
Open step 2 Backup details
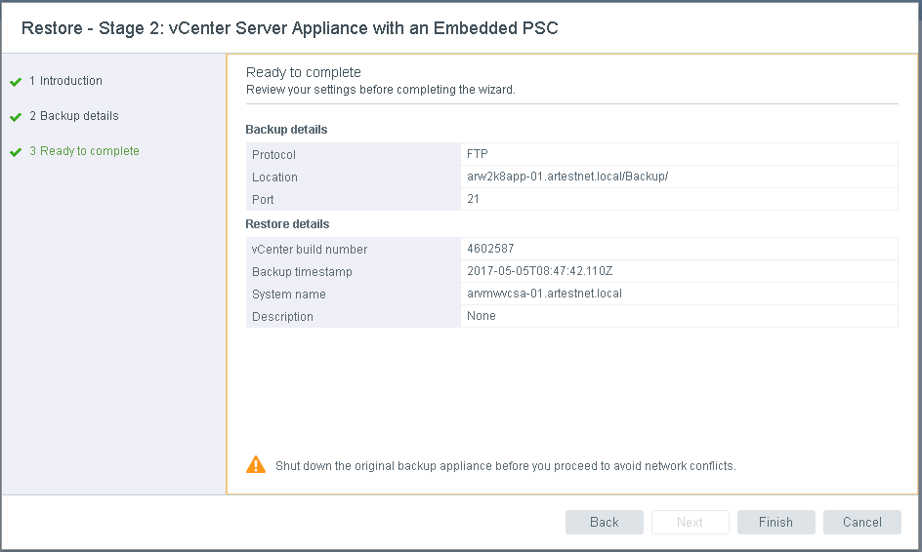coord(73,116)
